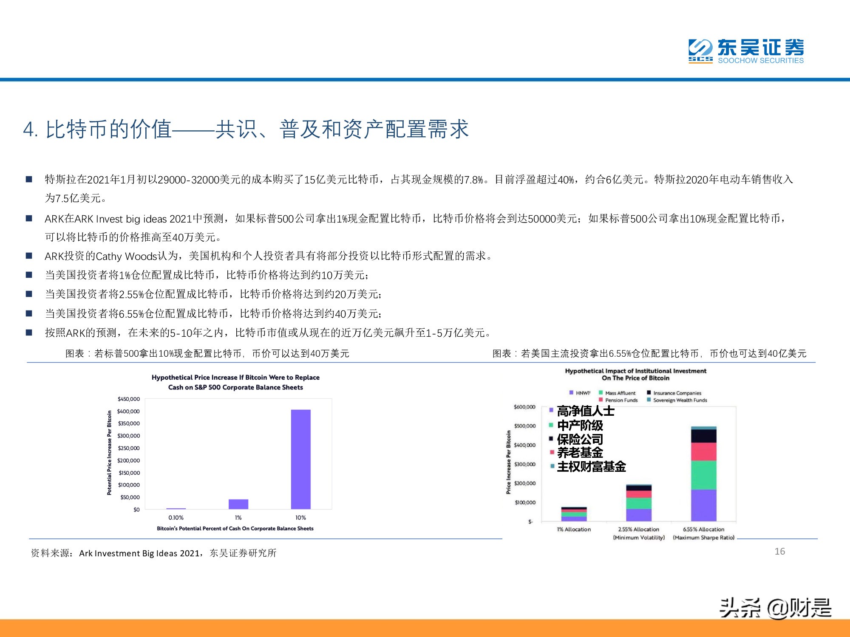This screenshot has width=850, height=637.
Task: Select the Pension Funds pink legend marker
Action: (601, 400)
